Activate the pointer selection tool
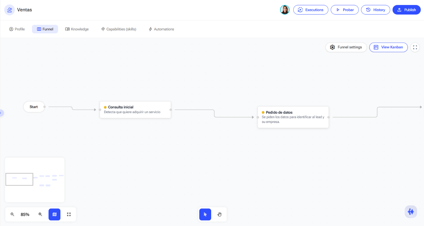This screenshot has height=226, width=424. coord(205,214)
